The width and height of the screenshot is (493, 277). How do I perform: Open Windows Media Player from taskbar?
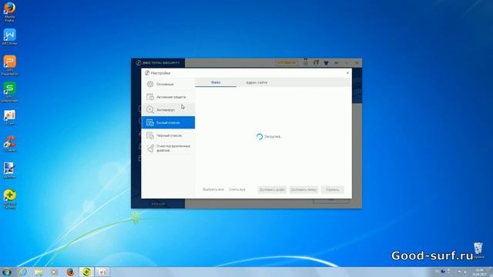tap(55, 272)
